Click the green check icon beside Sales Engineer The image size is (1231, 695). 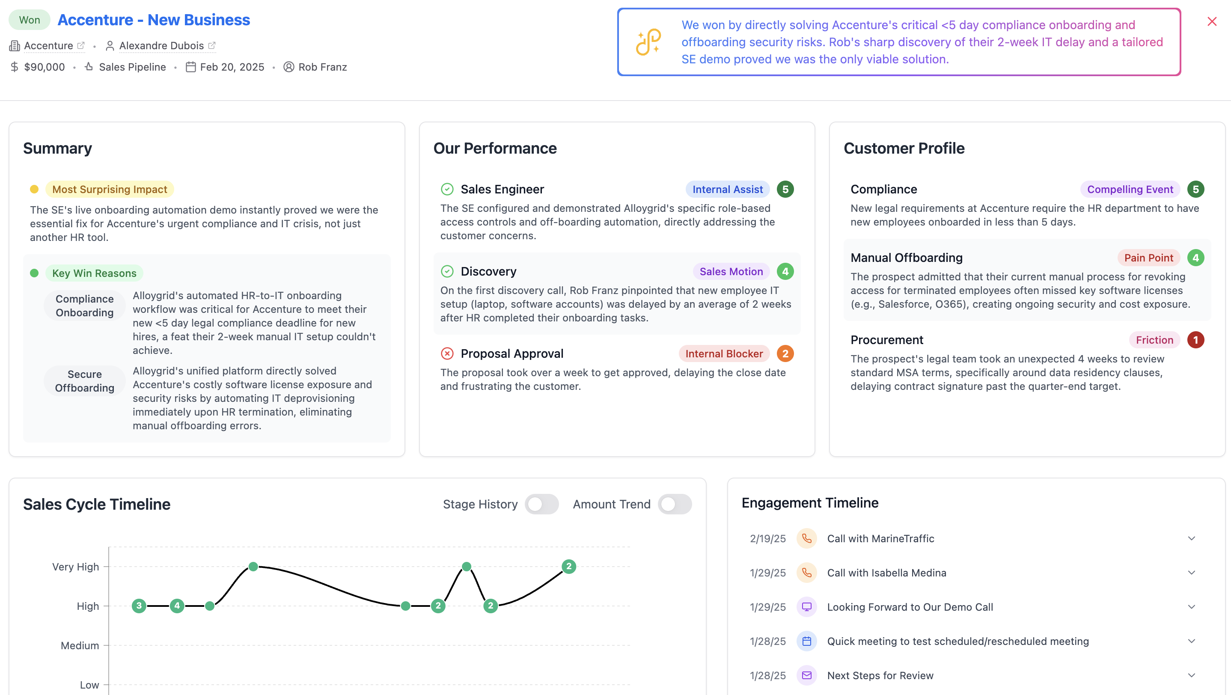tap(447, 189)
